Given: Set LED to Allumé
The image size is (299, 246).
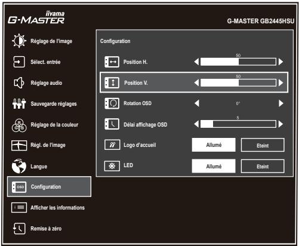Looking at the screenshot, I should point(214,166).
